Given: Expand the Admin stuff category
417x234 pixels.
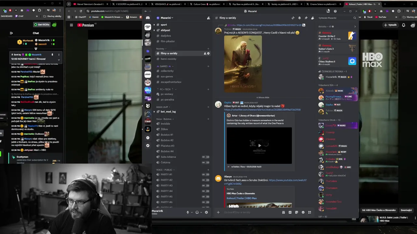Looking at the screenshot, I should (x=163, y=107).
